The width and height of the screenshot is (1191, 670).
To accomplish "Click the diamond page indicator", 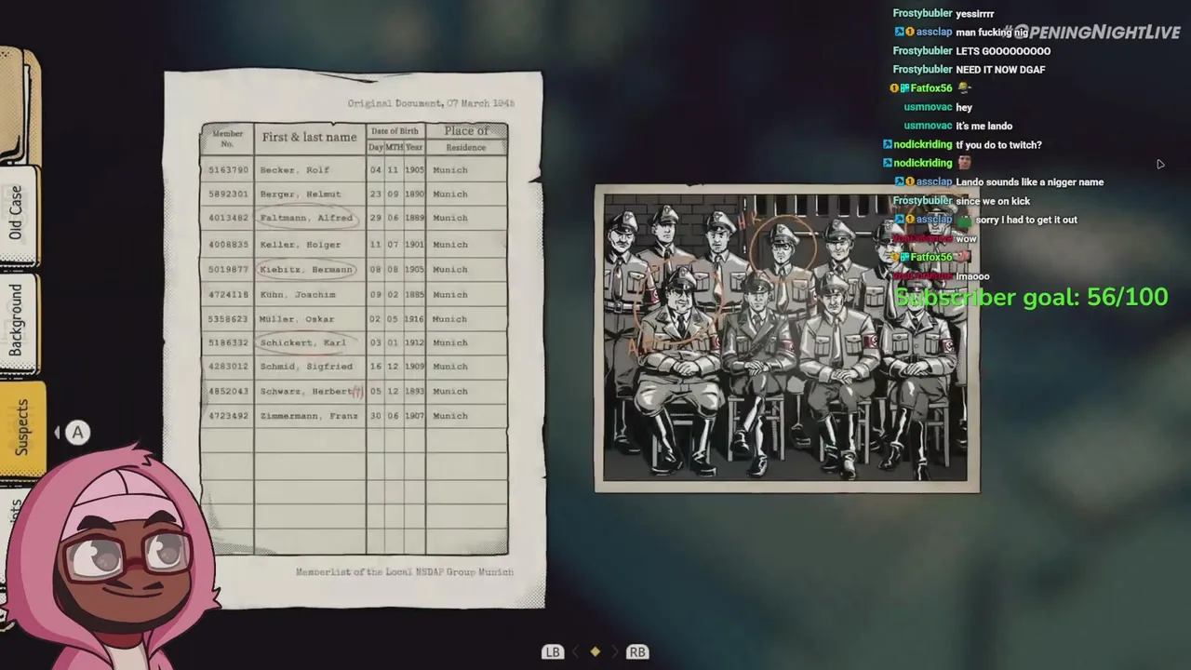I will tap(595, 652).
